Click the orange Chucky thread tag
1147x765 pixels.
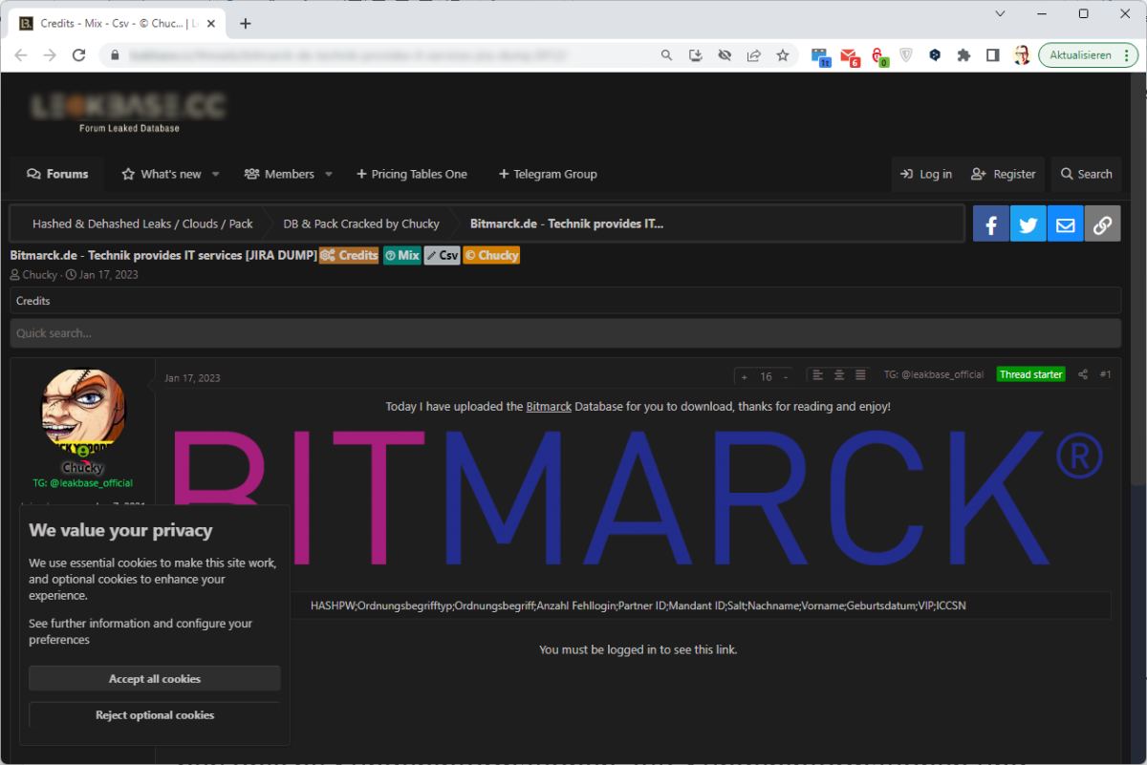pyautogui.click(x=491, y=255)
